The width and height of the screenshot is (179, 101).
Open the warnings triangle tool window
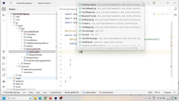click(4, 81)
